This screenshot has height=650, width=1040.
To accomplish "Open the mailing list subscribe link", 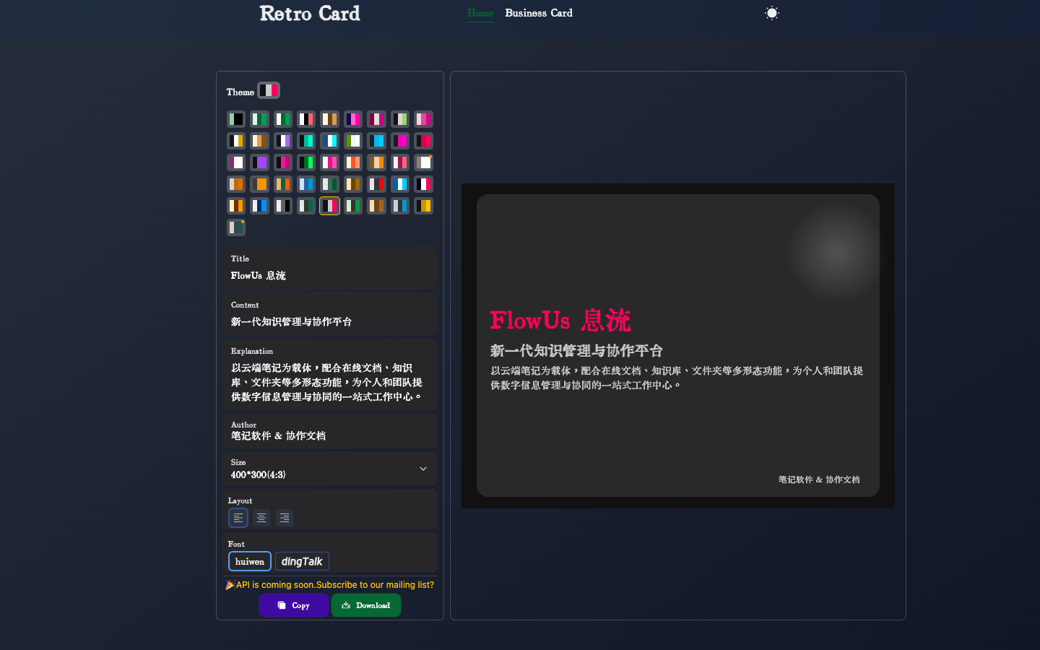I will click(x=334, y=585).
